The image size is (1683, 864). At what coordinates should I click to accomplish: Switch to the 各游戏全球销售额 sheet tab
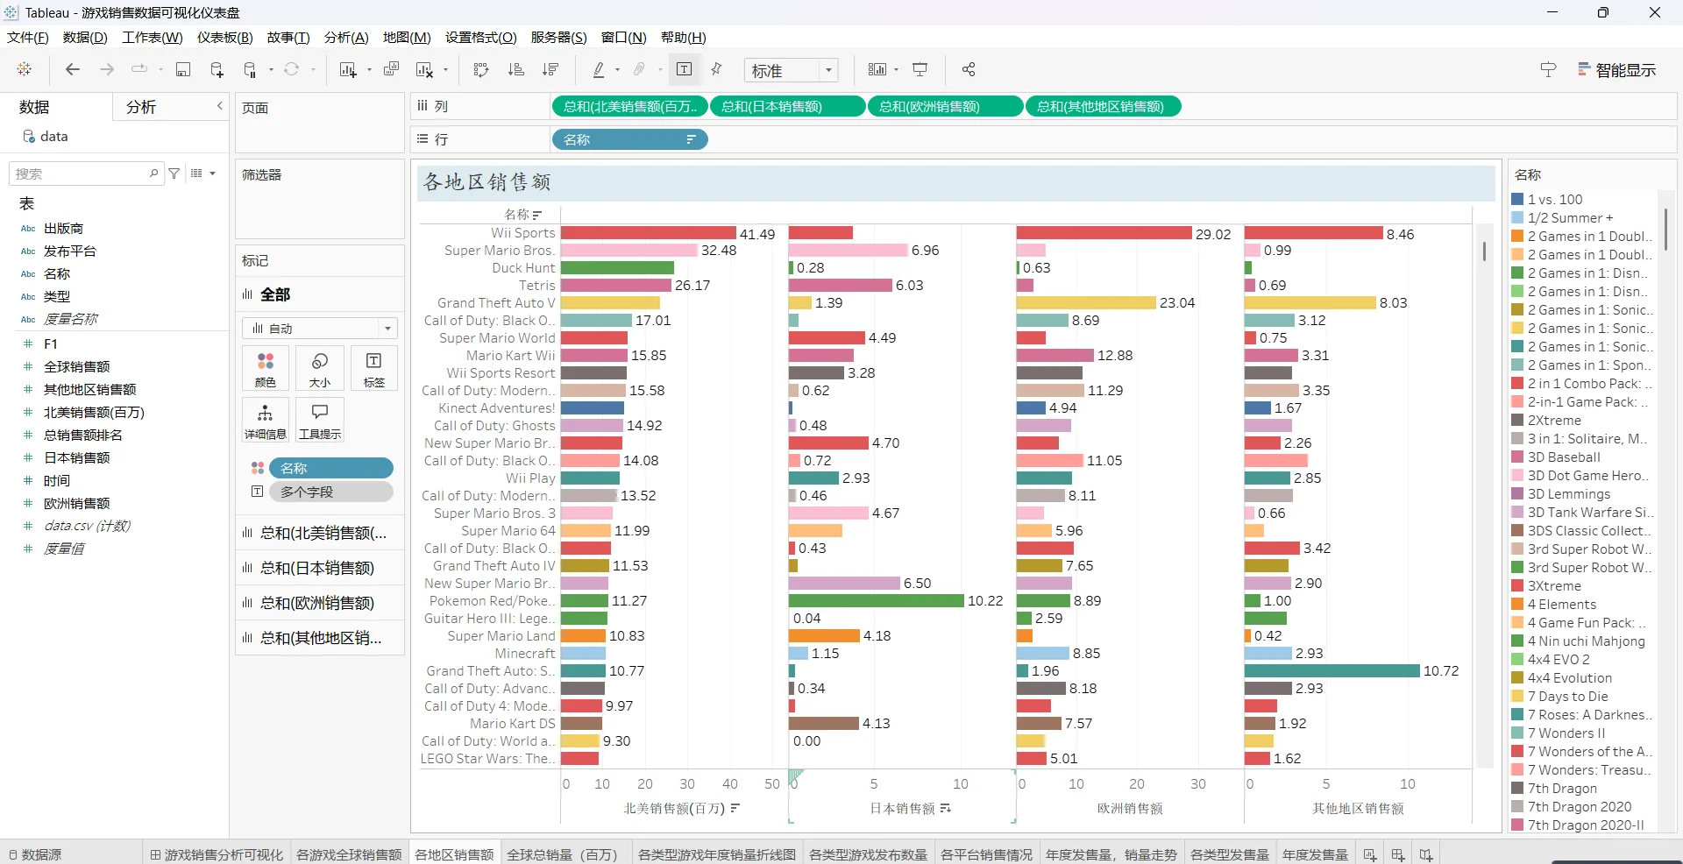[x=349, y=854]
